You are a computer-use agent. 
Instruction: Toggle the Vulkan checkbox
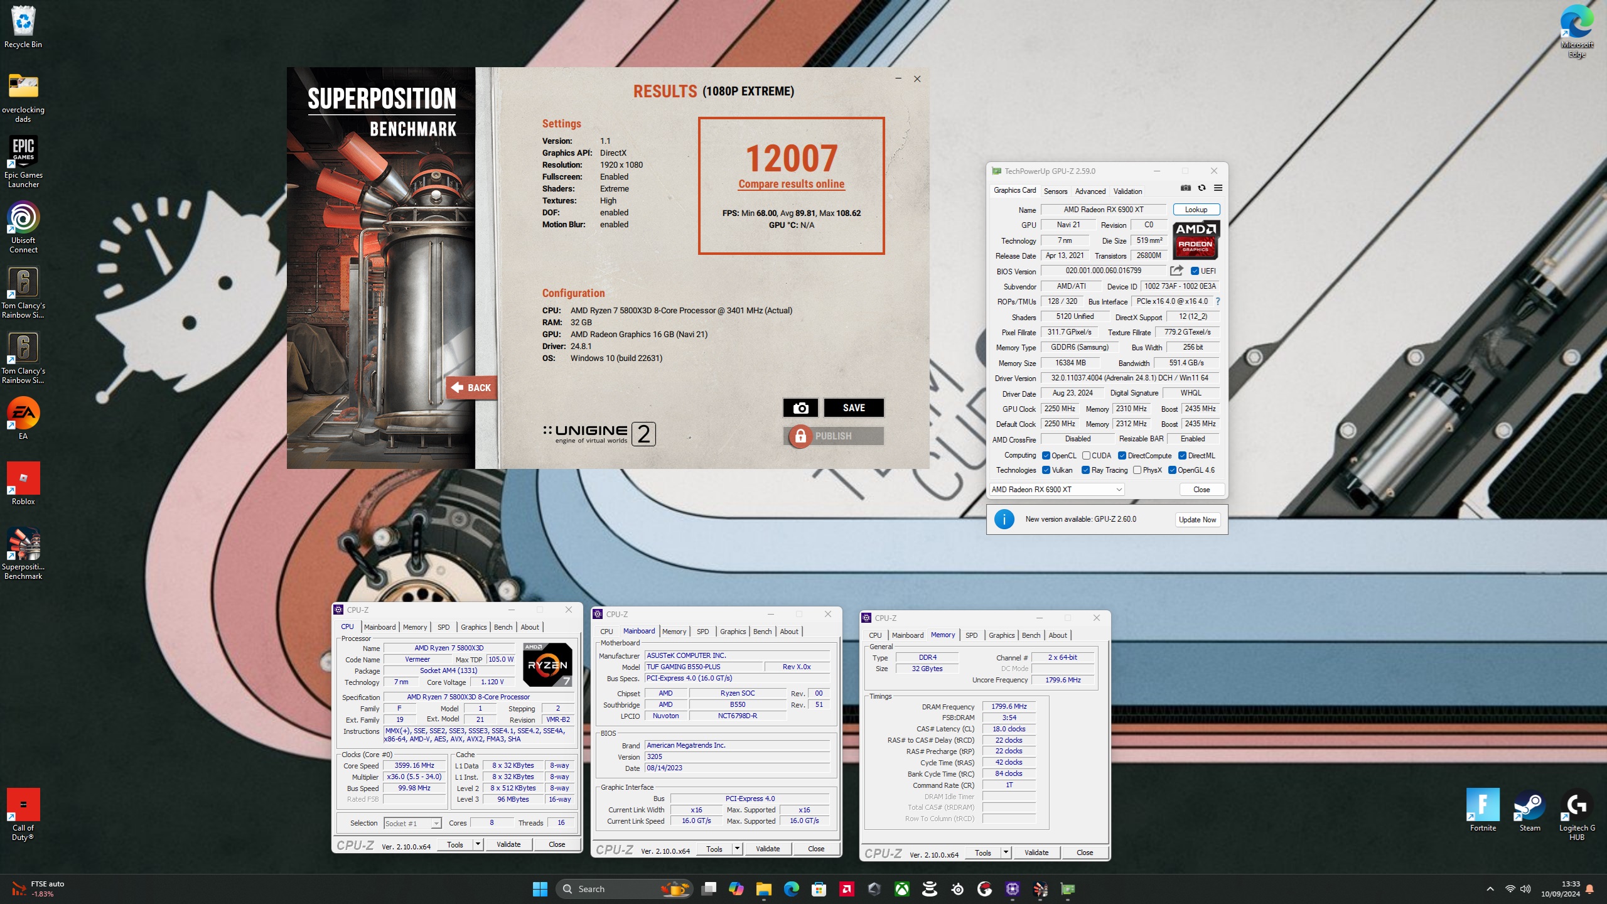click(x=1046, y=470)
